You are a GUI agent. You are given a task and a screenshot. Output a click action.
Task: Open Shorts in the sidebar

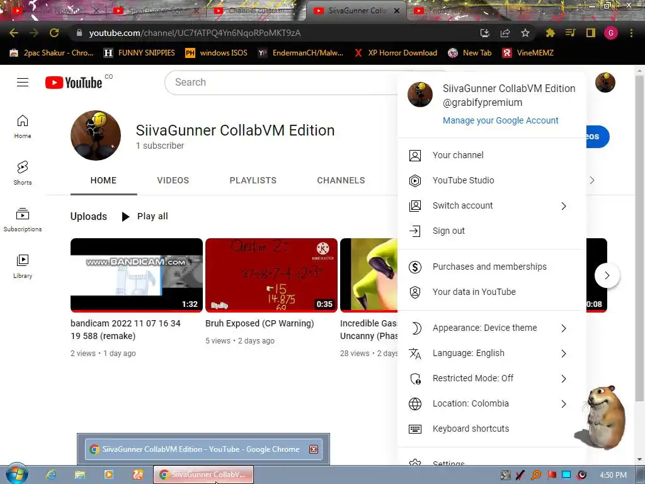23,173
